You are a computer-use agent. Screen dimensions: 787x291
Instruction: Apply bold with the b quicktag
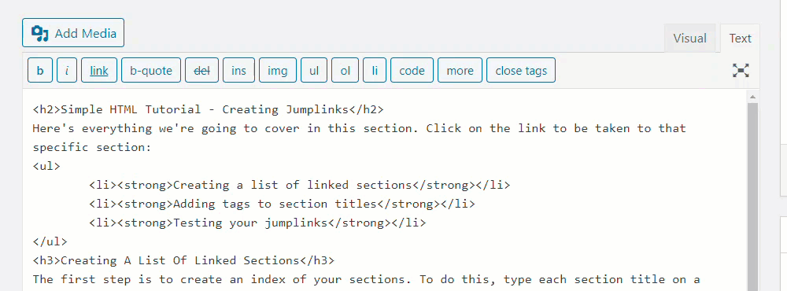click(40, 70)
